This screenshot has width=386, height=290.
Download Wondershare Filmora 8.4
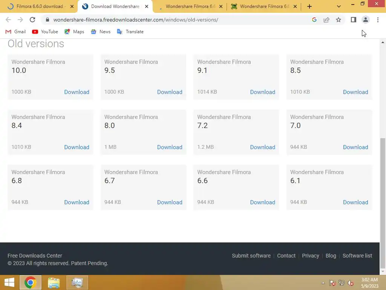tap(77, 147)
